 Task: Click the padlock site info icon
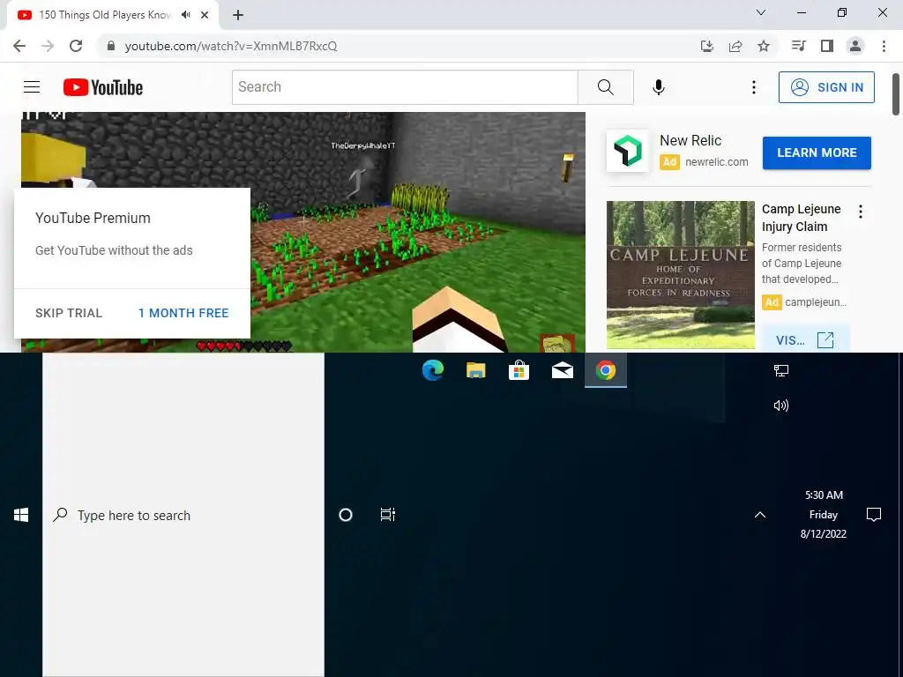[x=111, y=46]
